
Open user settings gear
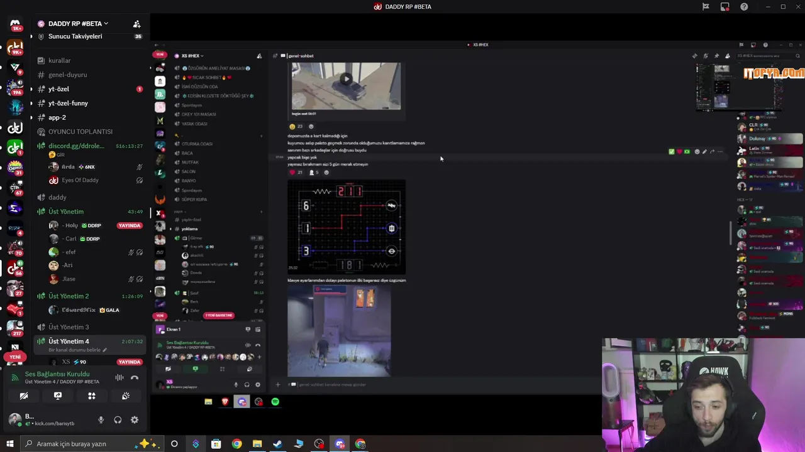click(135, 420)
